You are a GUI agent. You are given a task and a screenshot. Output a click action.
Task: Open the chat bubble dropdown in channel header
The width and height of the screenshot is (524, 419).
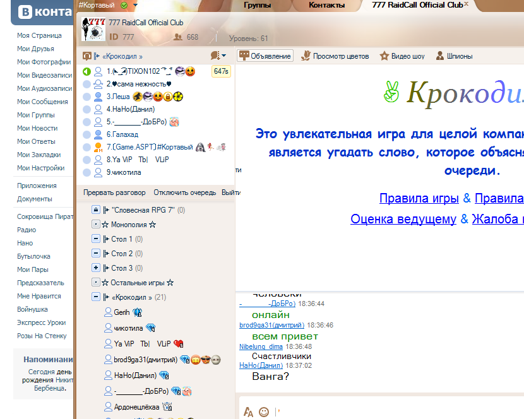(218, 56)
